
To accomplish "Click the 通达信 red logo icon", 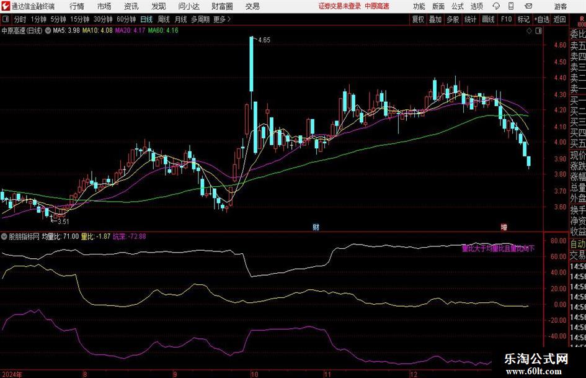I will click(6, 6).
